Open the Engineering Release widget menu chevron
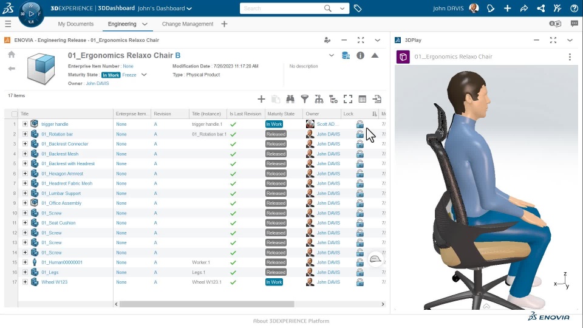Screen dimensions: 583x328 tap(377, 40)
